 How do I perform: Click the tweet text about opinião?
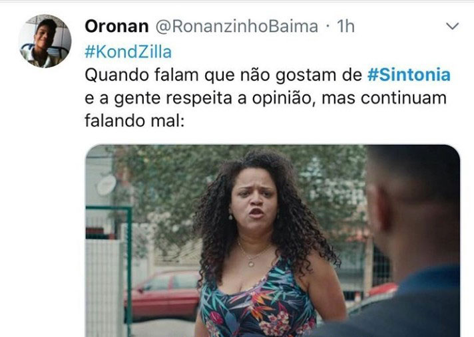pos(266,98)
